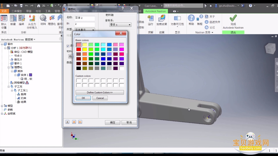Select the first empty custom color box

coord(79,81)
